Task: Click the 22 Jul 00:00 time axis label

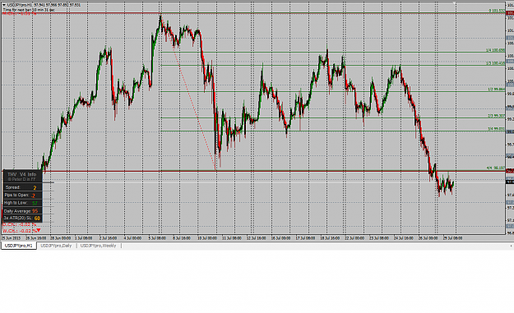Action: (354, 238)
